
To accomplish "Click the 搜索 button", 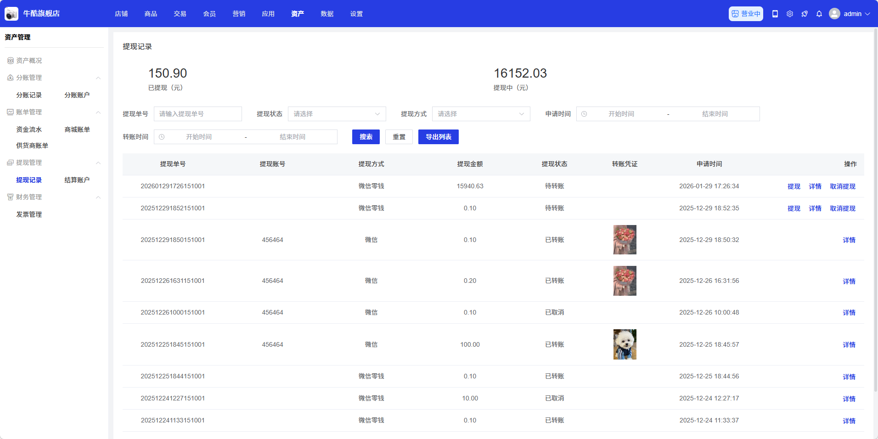I will point(366,137).
